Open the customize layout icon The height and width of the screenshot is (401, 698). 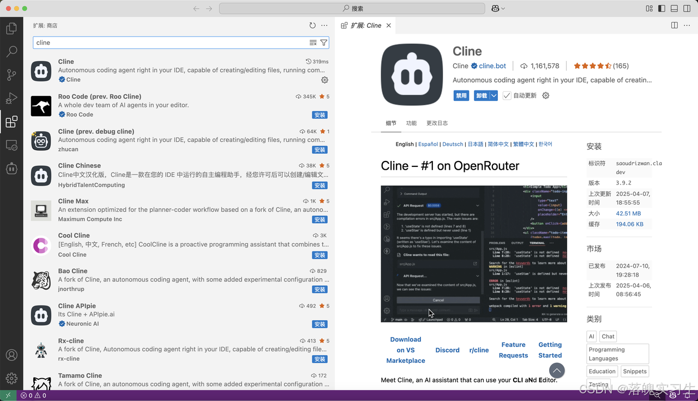[649, 9]
